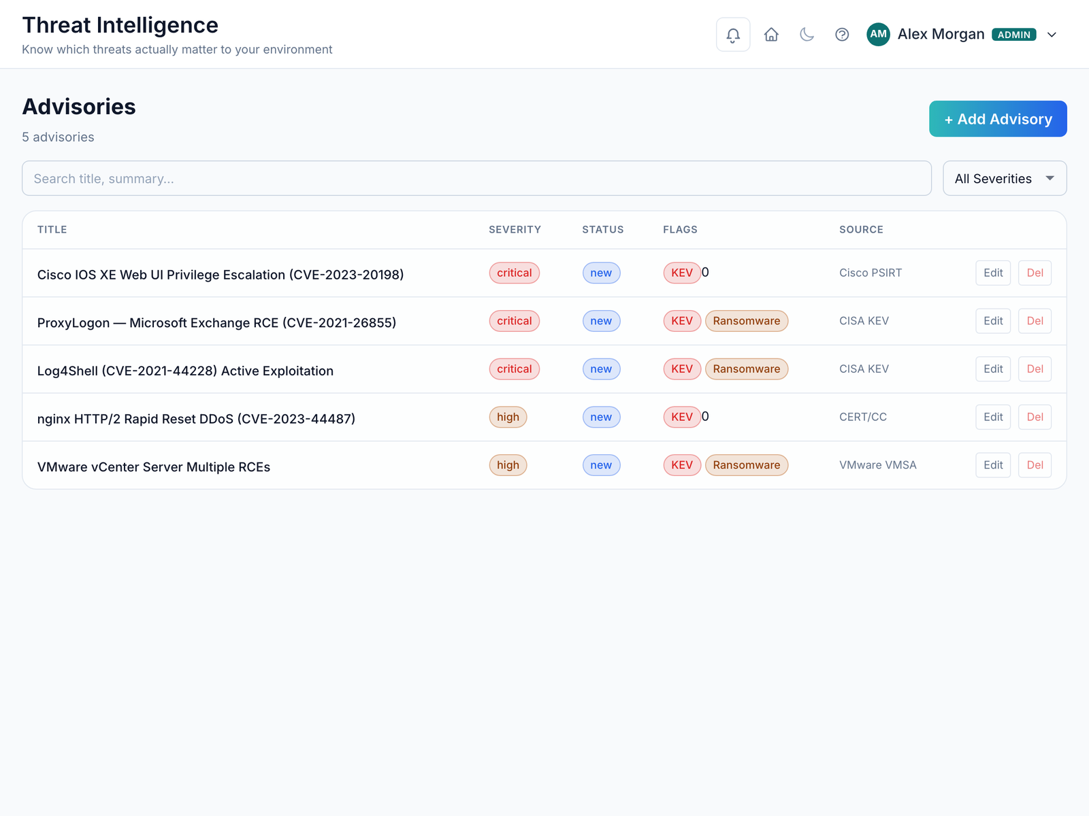
Task: Edit the Cisco IOS XE advisory
Action: [x=993, y=273]
